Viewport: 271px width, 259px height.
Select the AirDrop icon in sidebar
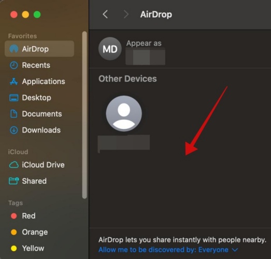13,49
